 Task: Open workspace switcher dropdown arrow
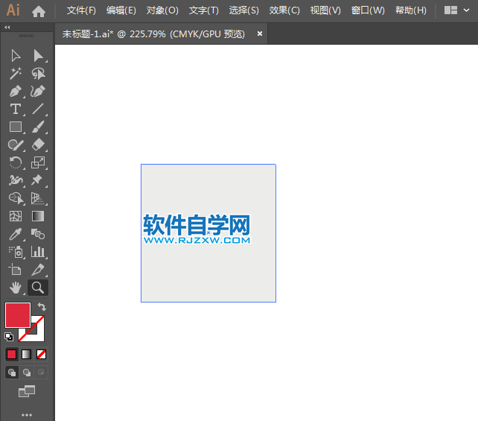(x=466, y=10)
